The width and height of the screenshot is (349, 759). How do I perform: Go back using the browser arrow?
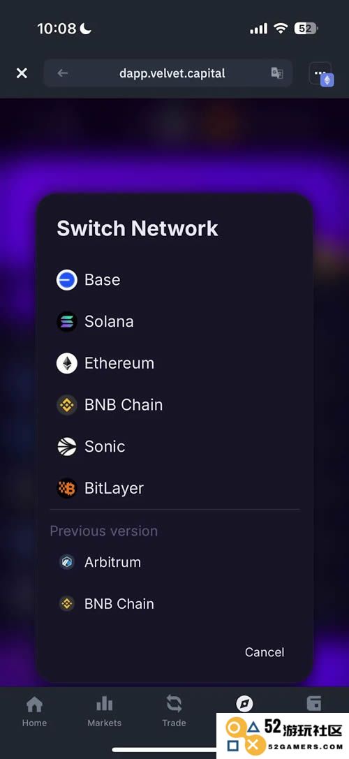coord(62,73)
